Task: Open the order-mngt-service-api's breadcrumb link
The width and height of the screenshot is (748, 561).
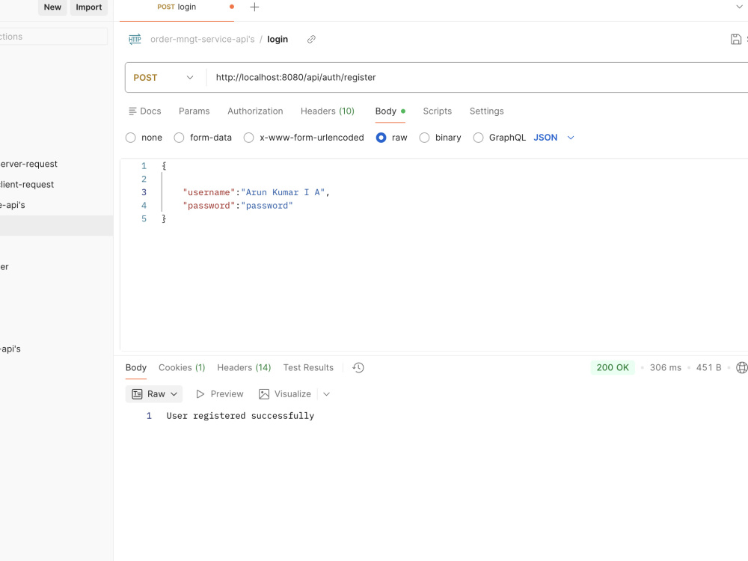Action: (202, 39)
